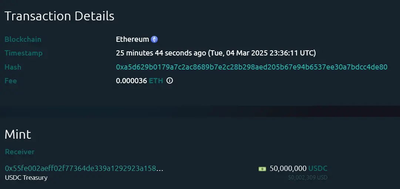Screen dimensions: 400x189
Task: Click the timestamp value text
Action: point(216,53)
